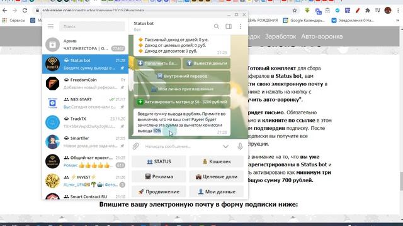Screen dimensions: 403x226
Task: Go back in the Chrome browser
Action: point(5,11)
